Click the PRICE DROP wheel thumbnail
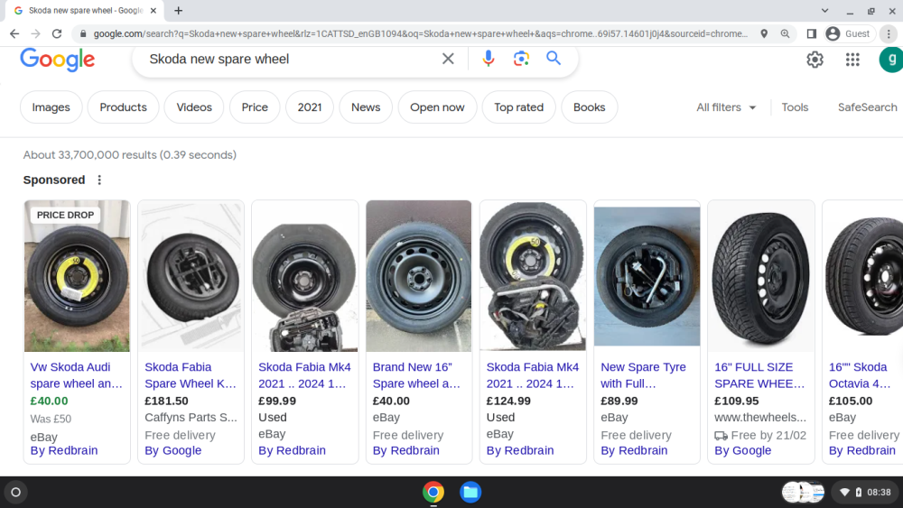Screen dimensions: 903x508 click(77, 276)
